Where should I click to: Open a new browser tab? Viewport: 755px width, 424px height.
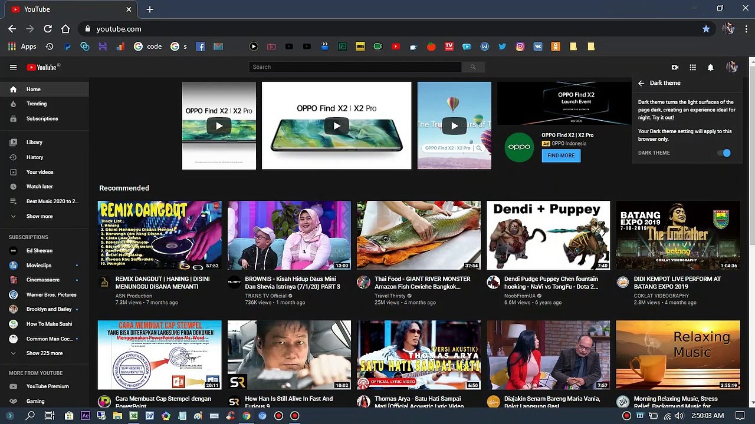pos(150,9)
